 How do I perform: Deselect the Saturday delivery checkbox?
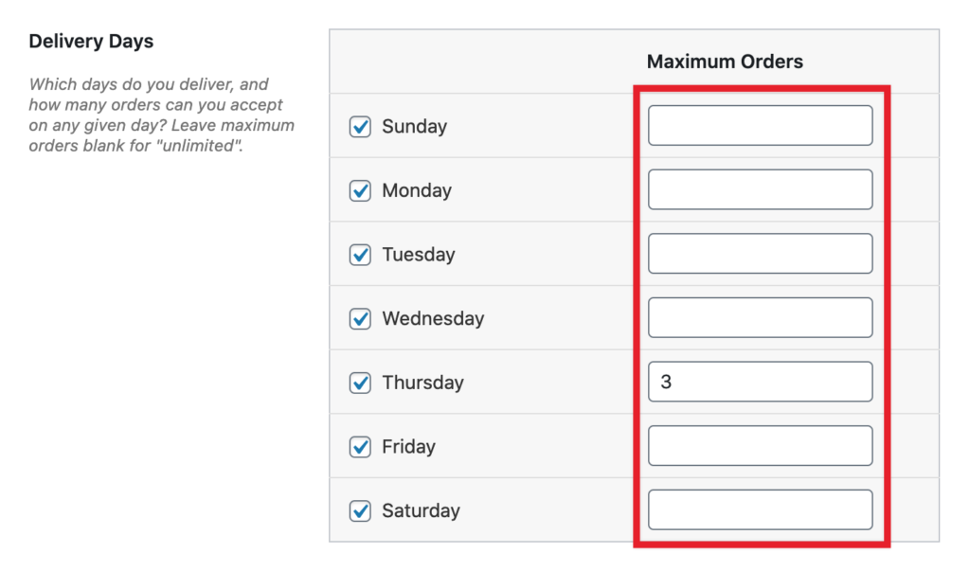pos(360,511)
